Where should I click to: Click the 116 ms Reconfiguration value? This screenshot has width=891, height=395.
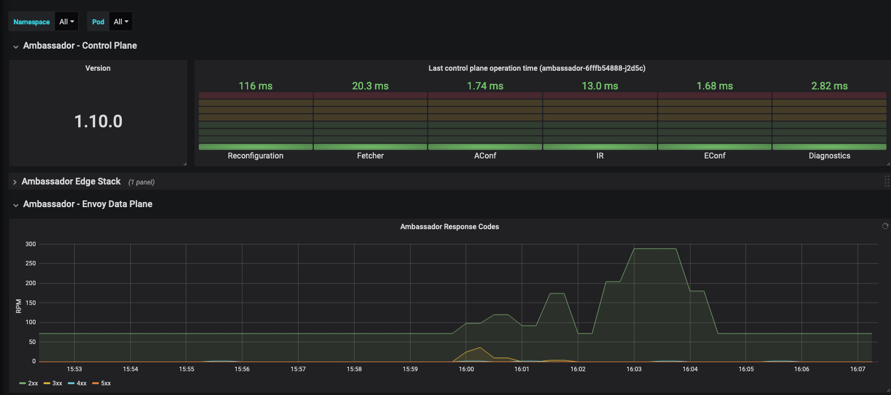255,86
